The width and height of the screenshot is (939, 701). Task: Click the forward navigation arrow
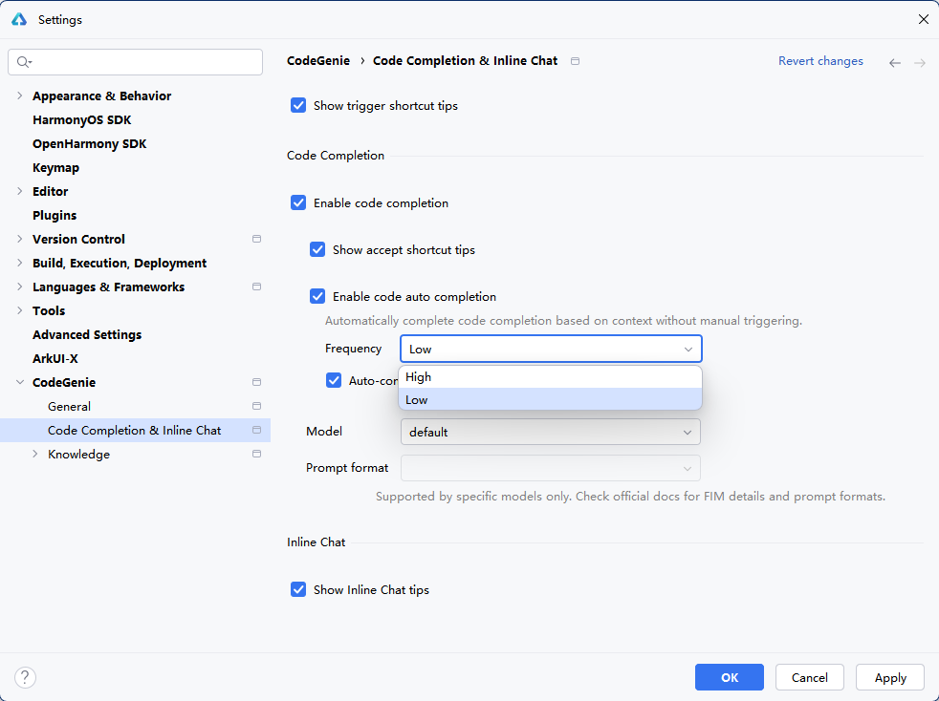tap(920, 62)
